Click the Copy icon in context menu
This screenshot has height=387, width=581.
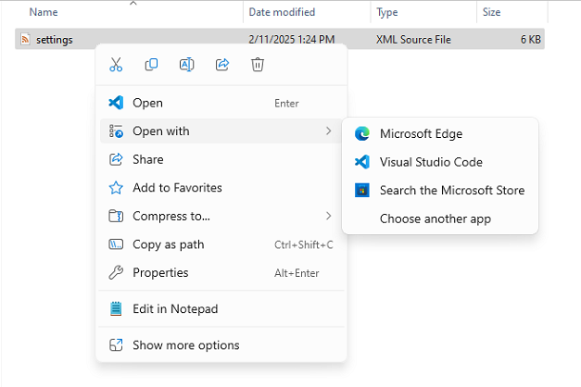coord(151,65)
